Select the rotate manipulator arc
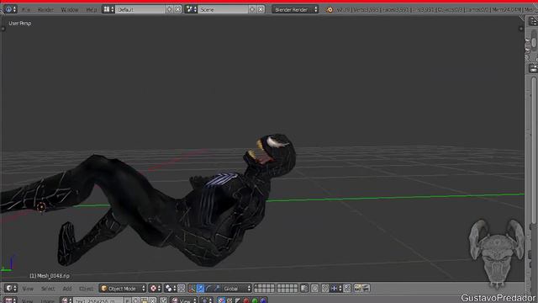 (208, 288)
